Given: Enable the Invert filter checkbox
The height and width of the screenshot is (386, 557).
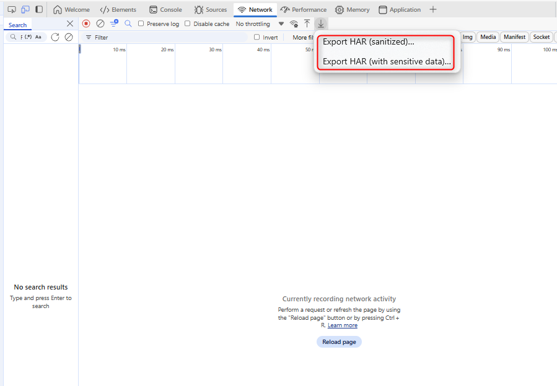Looking at the screenshot, I should click(x=256, y=37).
